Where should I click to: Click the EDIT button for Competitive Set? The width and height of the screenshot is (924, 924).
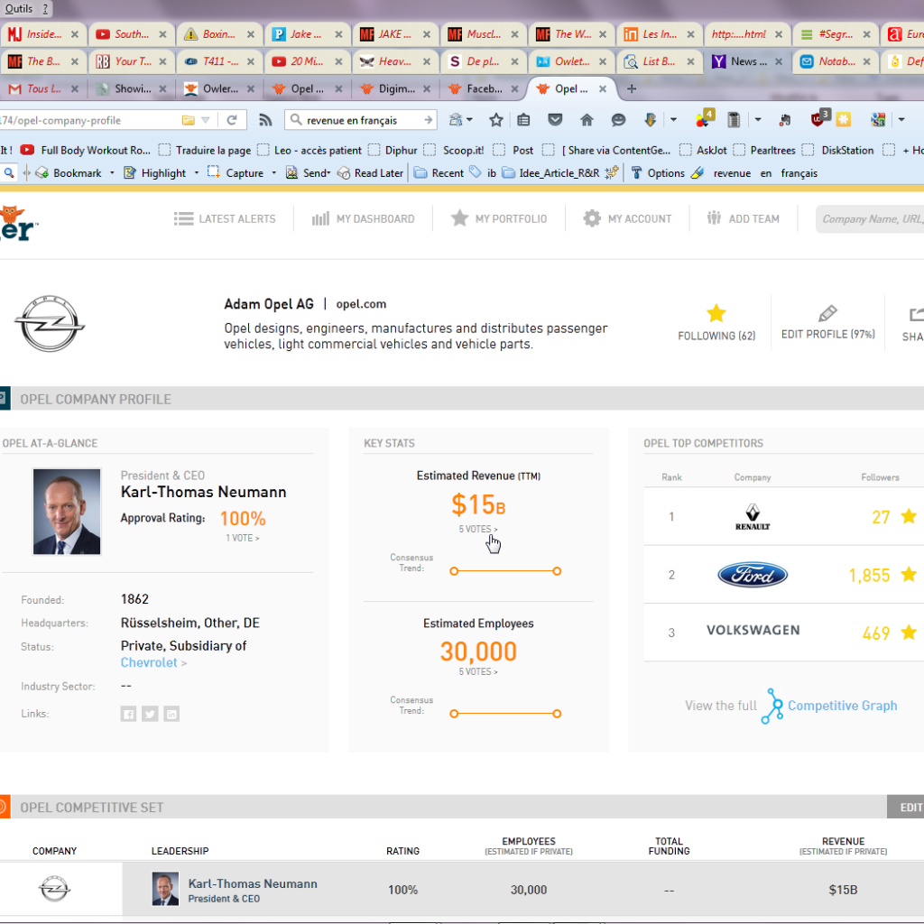click(908, 807)
